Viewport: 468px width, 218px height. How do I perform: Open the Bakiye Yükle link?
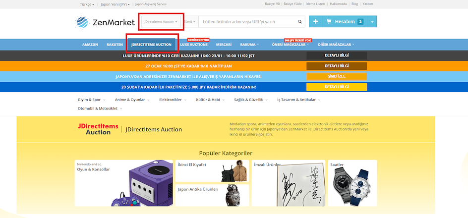(x=292, y=4)
